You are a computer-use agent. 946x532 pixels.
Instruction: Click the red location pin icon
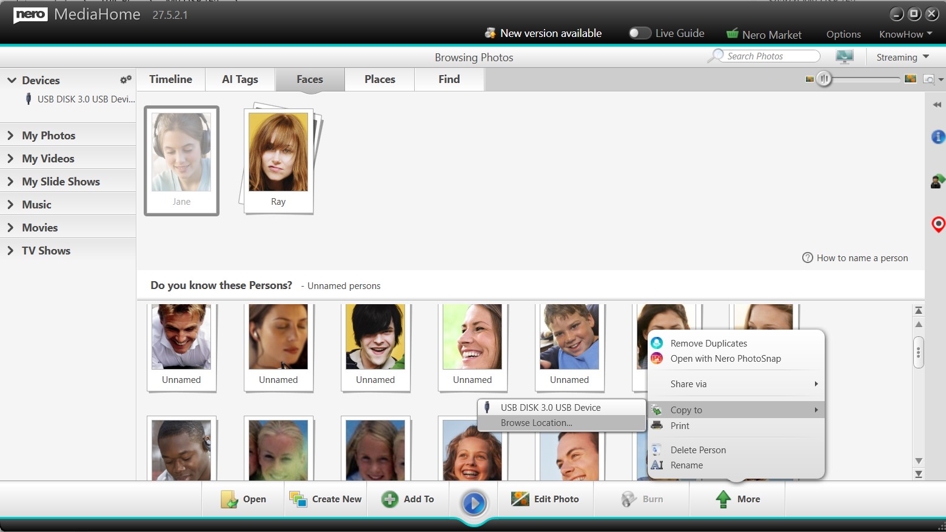pyautogui.click(x=938, y=225)
